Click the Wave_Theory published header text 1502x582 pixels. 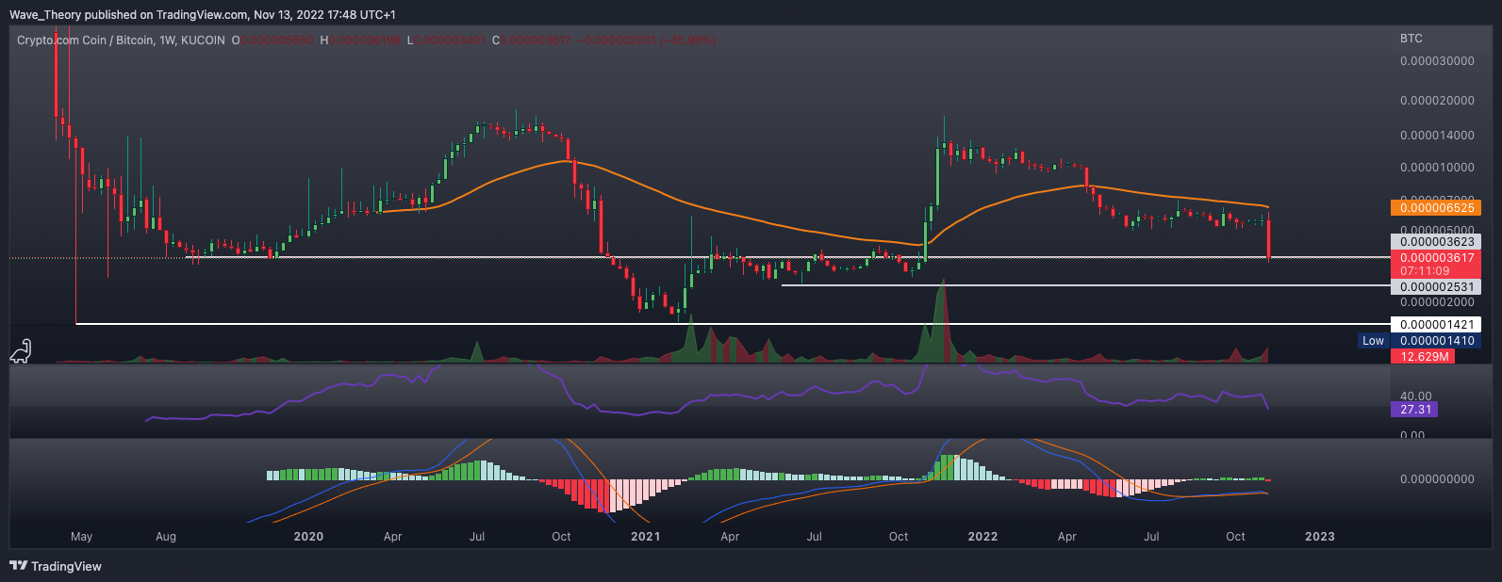tap(203, 15)
